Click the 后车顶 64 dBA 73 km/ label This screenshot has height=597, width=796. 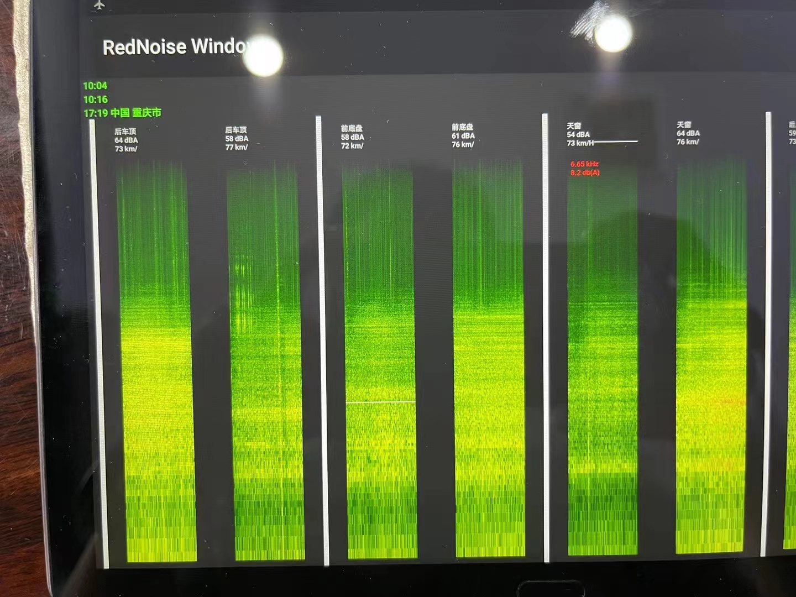click(x=126, y=140)
